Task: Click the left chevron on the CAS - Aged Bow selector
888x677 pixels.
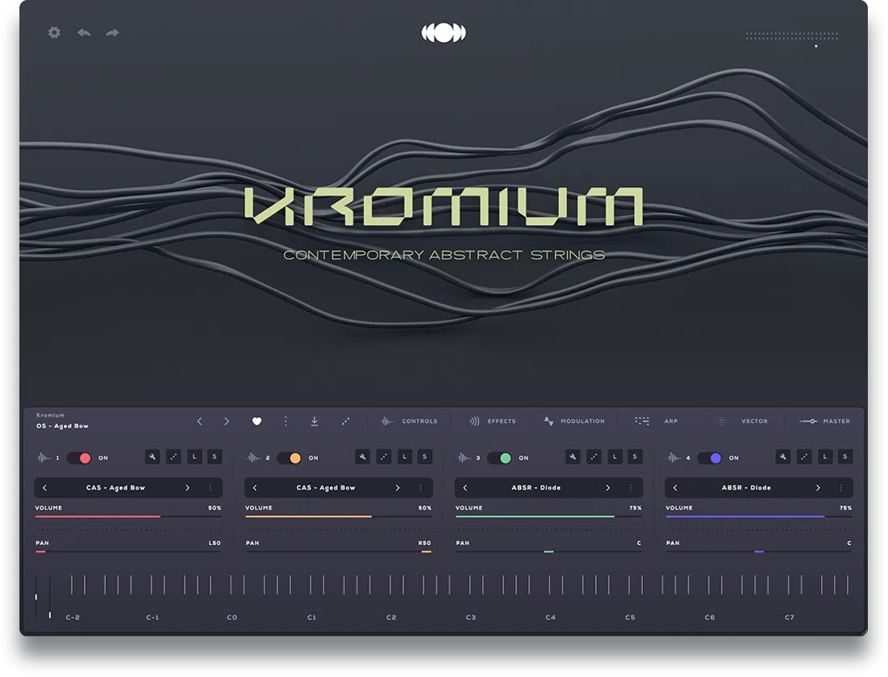Action: coord(46,488)
